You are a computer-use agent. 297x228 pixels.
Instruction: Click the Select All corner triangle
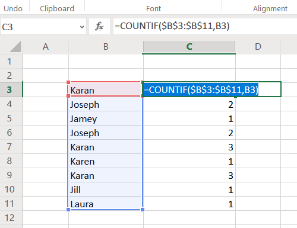pos(15,47)
